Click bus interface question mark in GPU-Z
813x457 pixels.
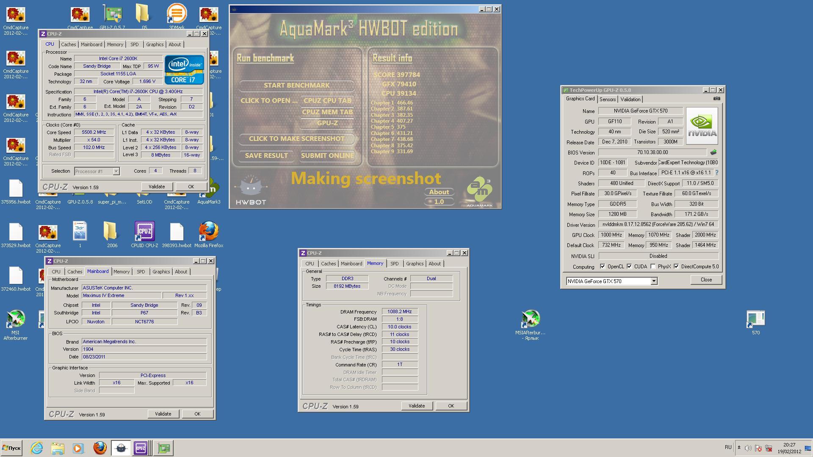tap(717, 173)
